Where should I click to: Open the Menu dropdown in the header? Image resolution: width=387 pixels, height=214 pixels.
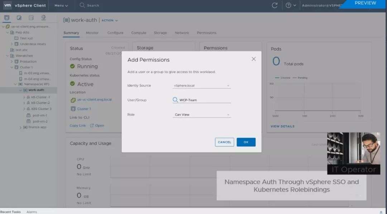click(61, 5)
